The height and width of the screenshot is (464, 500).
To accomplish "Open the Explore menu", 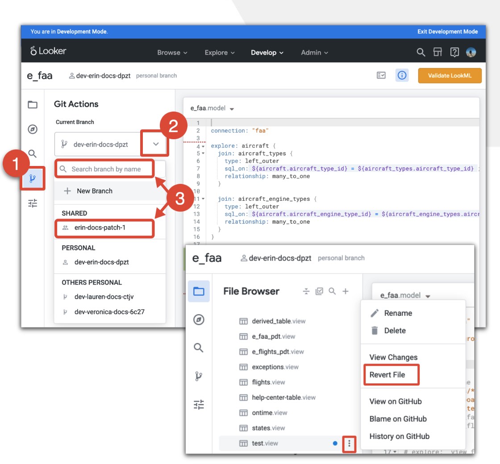I will coord(220,53).
